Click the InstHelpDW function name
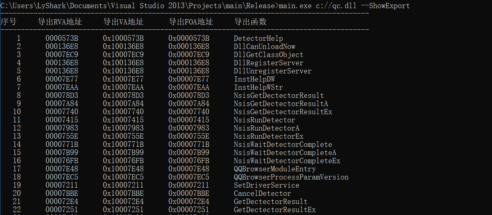The image size is (492, 215). coord(254,79)
